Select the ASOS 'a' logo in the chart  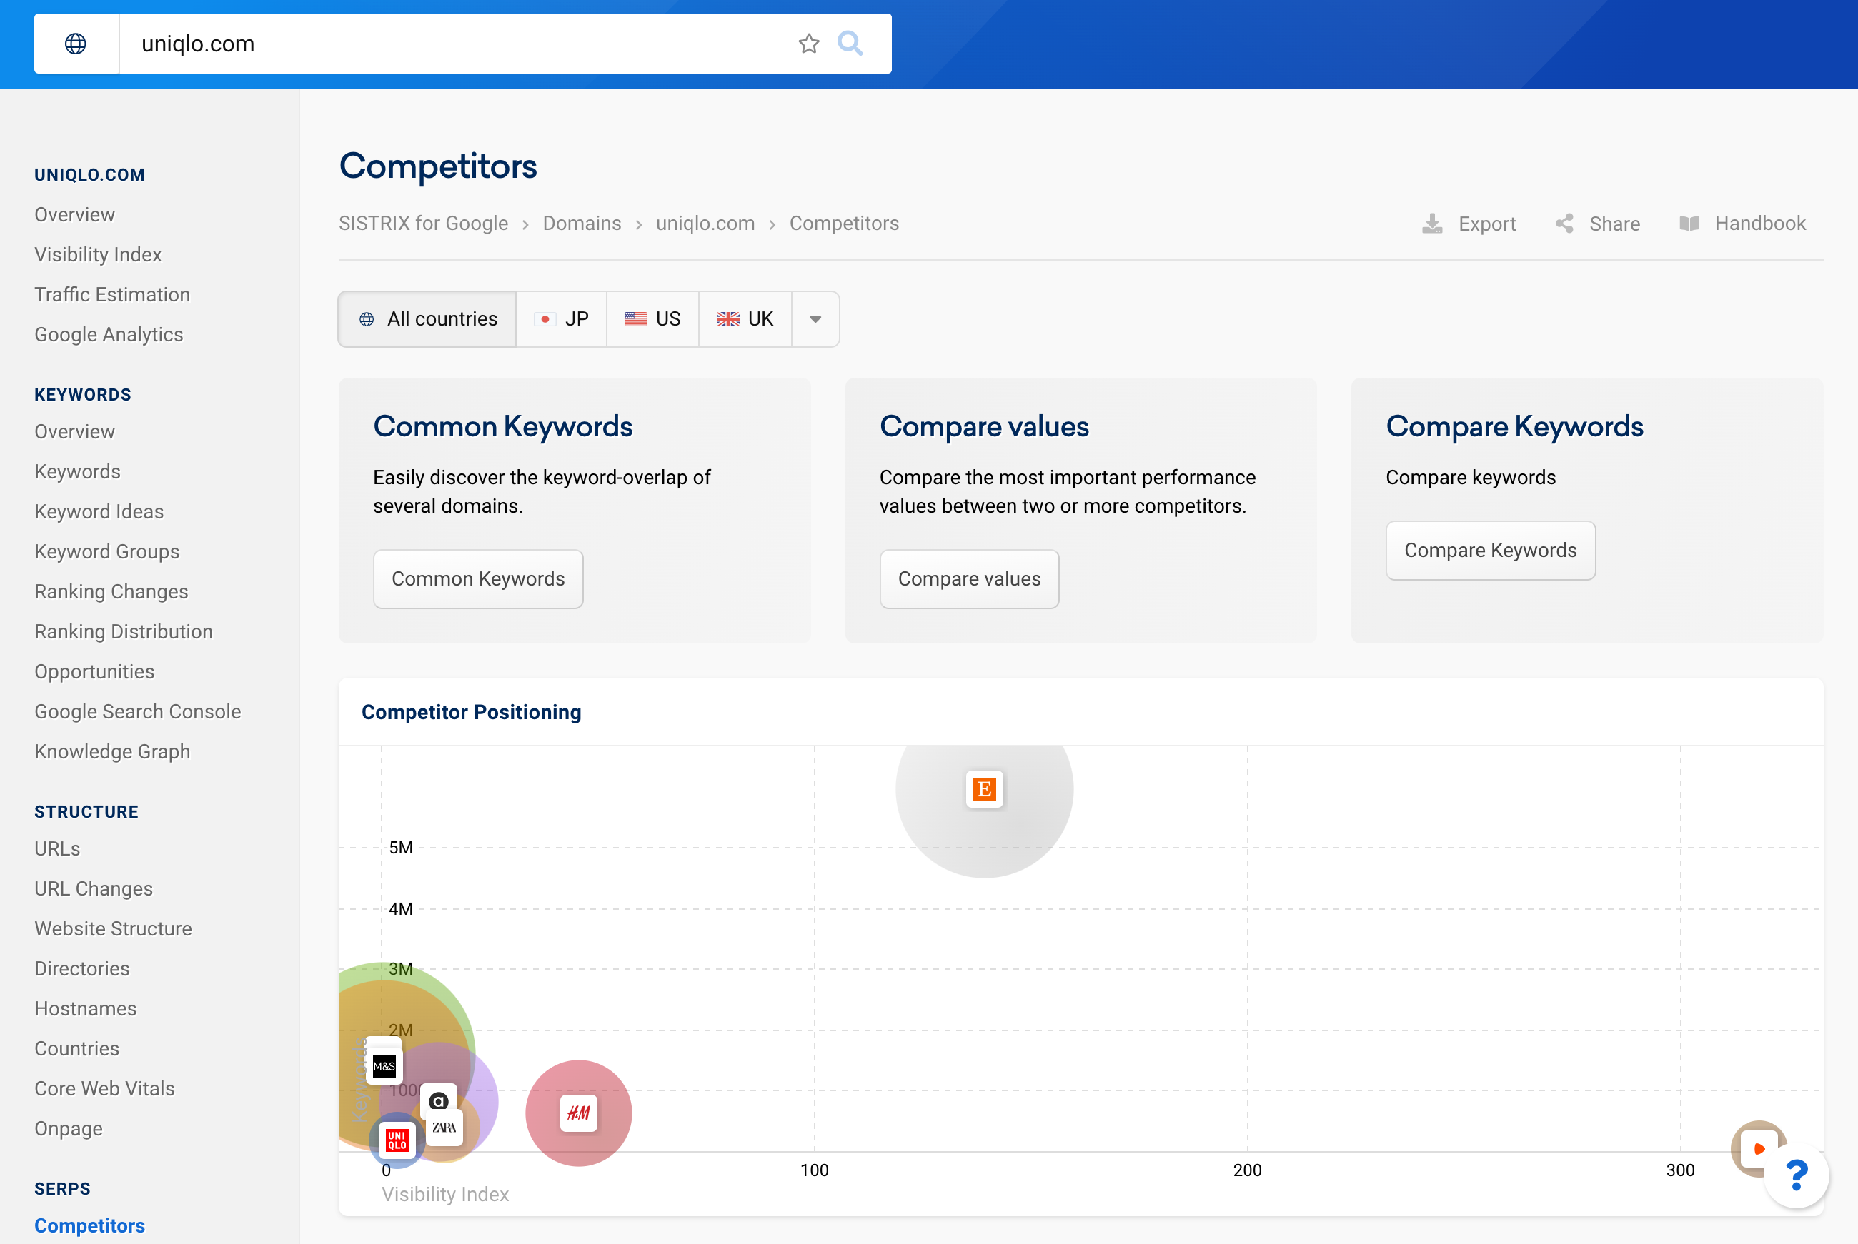[438, 1100]
